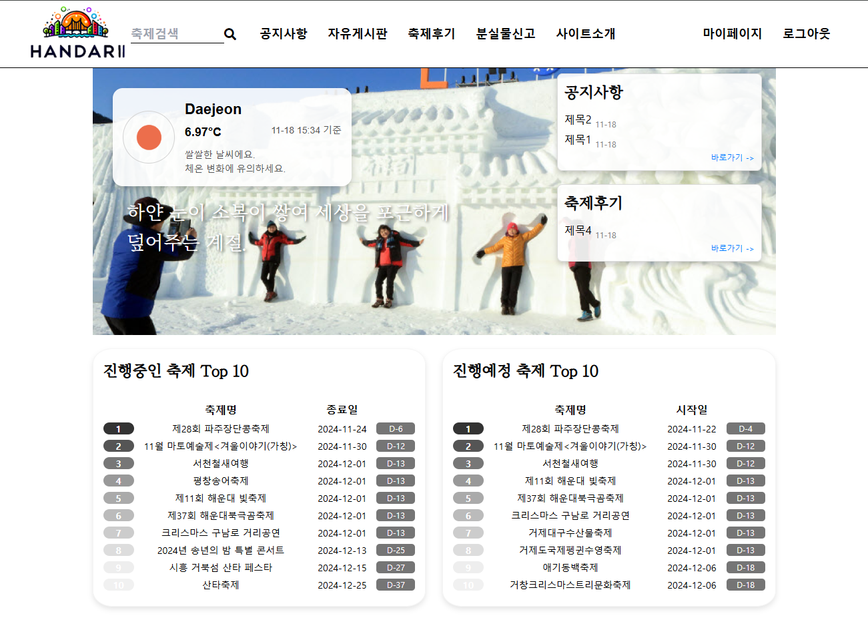Click the orange sun weather icon
This screenshot has width=868, height=636.
(149, 137)
